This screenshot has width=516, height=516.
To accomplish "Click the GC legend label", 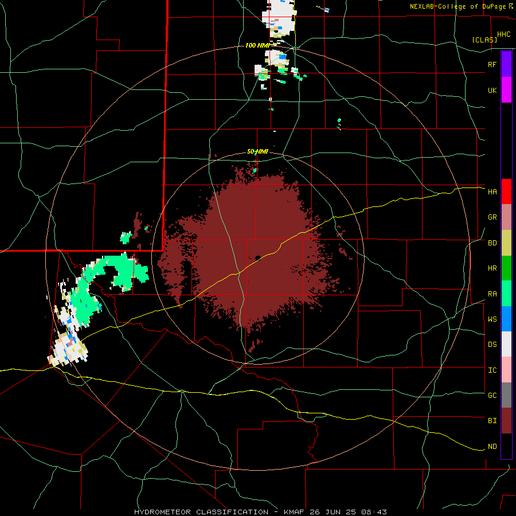I will click(492, 396).
